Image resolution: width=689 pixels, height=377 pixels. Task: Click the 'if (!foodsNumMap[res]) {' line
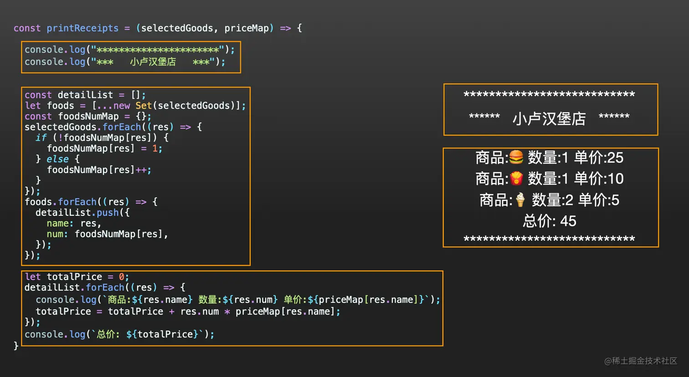(102, 138)
